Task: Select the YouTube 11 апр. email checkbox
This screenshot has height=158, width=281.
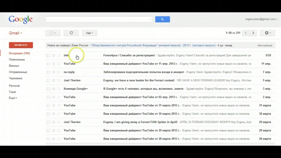Action: [x=48, y=64]
